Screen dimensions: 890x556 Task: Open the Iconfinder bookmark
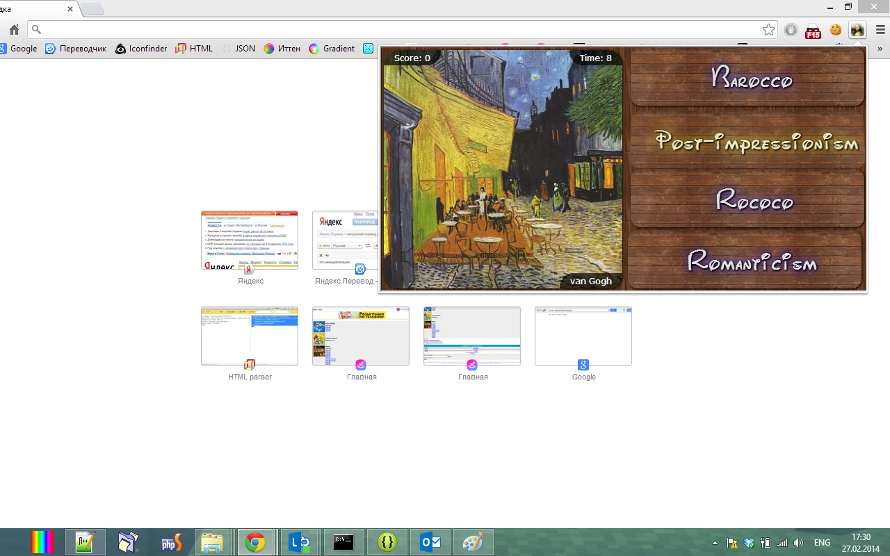pos(141,49)
